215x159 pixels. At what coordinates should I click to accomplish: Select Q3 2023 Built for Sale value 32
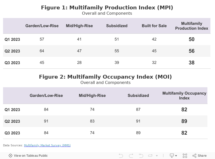(x=154, y=63)
